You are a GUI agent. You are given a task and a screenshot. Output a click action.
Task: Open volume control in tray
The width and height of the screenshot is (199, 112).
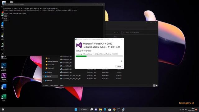(x=186, y=110)
